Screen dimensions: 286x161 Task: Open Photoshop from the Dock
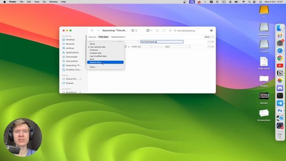[280, 110]
